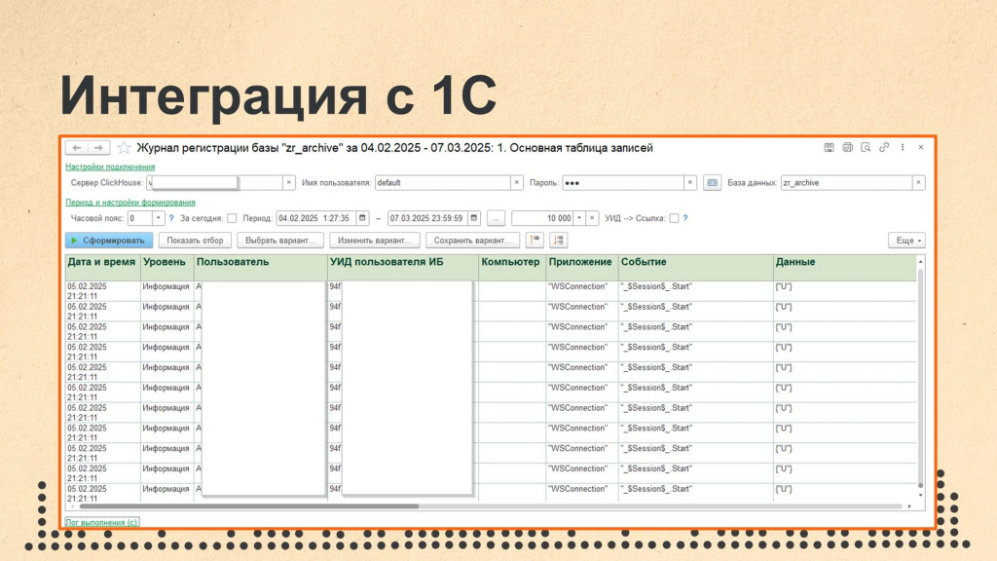Click the scroll down arrow of the table
This screenshot has height=561, width=997.
(920, 496)
